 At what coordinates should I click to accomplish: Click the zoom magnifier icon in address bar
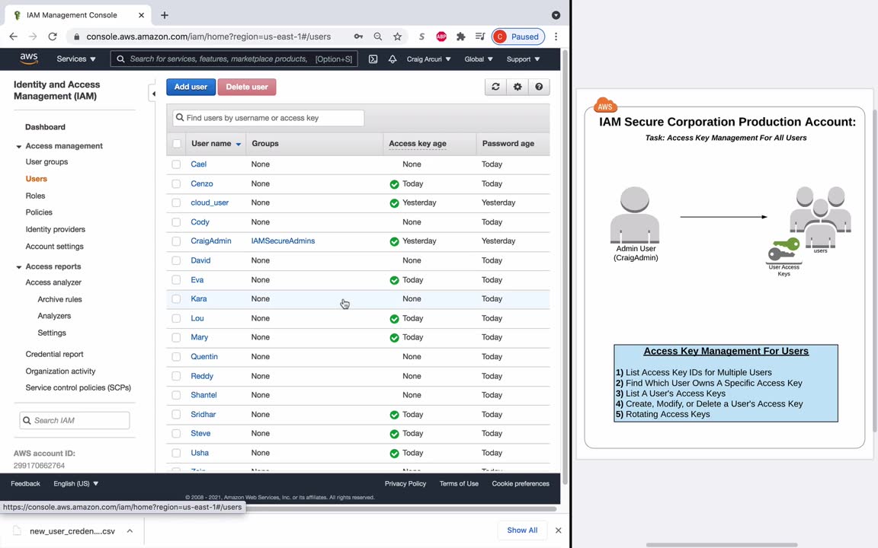click(378, 37)
